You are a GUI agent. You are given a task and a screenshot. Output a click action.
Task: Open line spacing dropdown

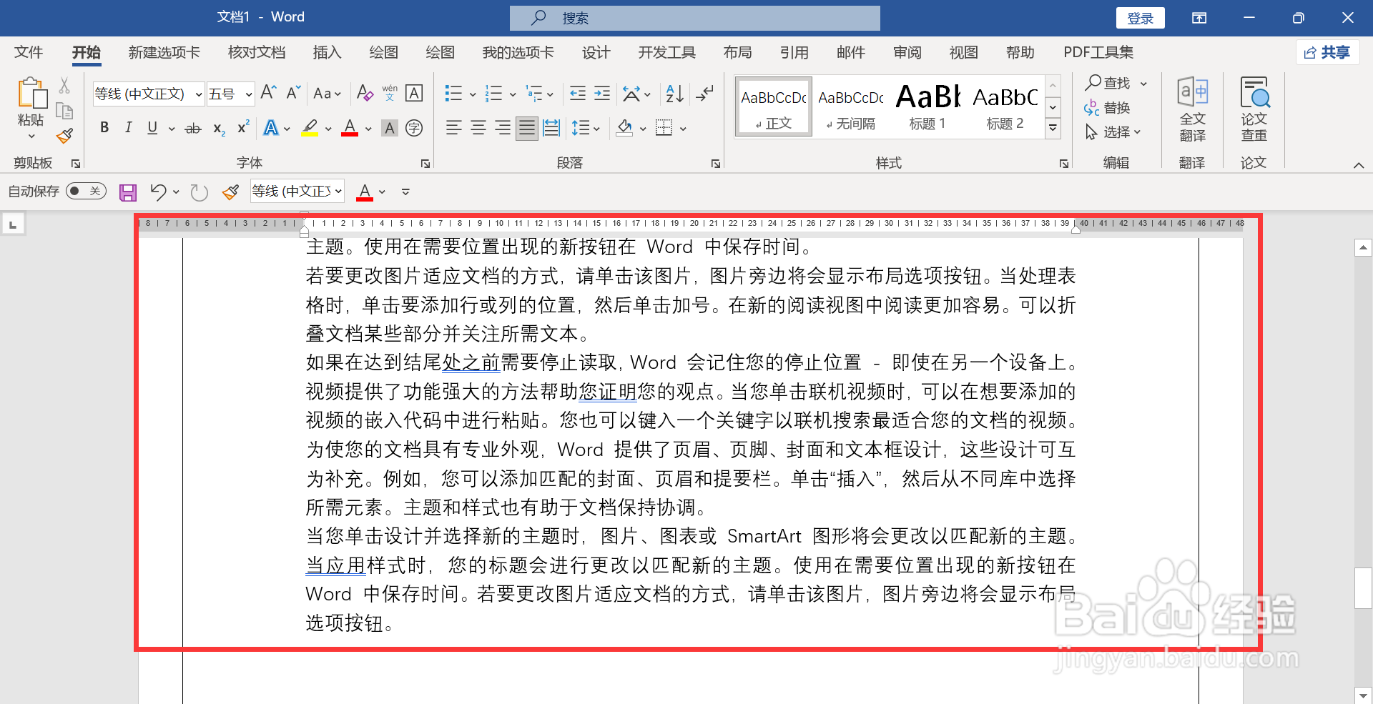pyautogui.click(x=586, y=129)
